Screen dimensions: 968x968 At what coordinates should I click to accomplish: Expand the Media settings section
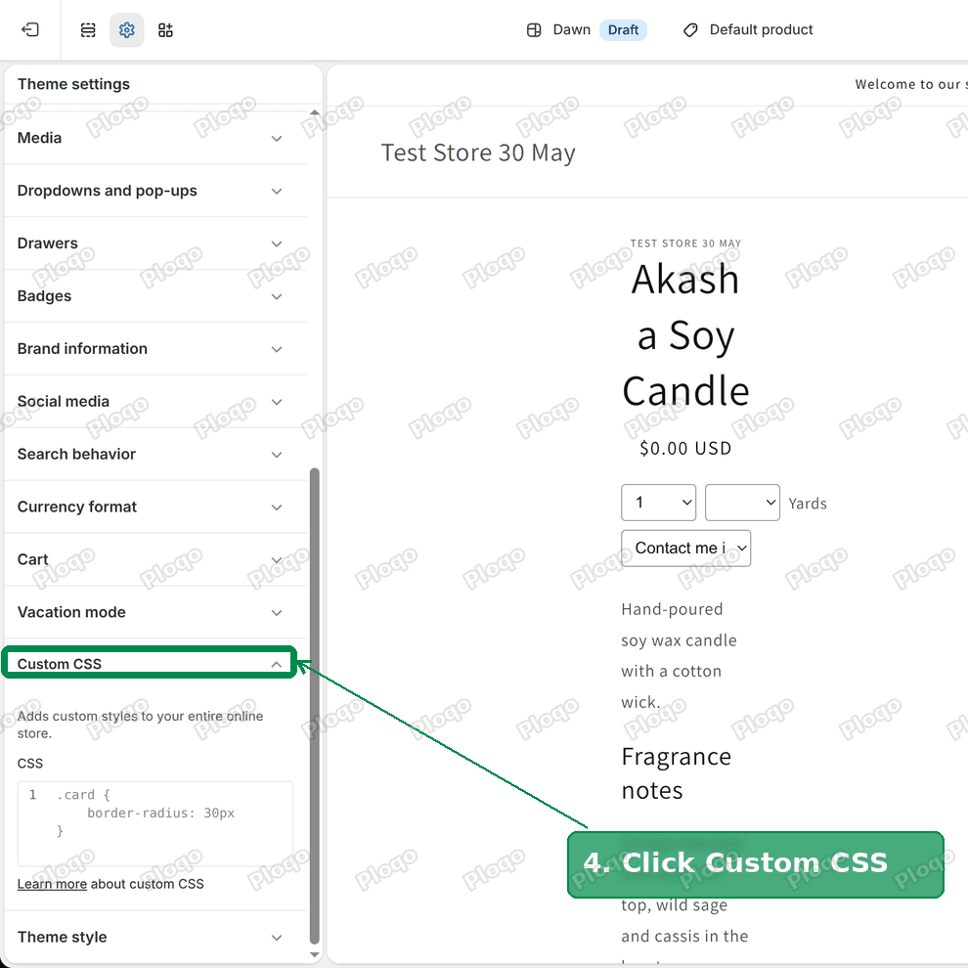[x=154, y=138]
